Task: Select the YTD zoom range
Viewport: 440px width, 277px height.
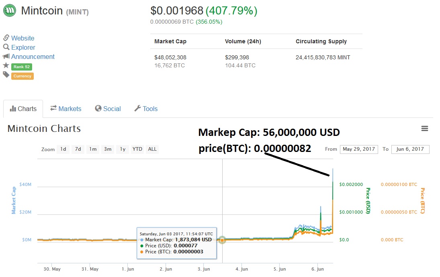Action: point(137,149)
